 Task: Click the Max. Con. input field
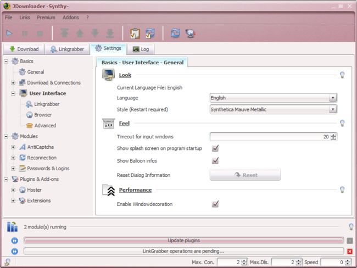[229, 263]
